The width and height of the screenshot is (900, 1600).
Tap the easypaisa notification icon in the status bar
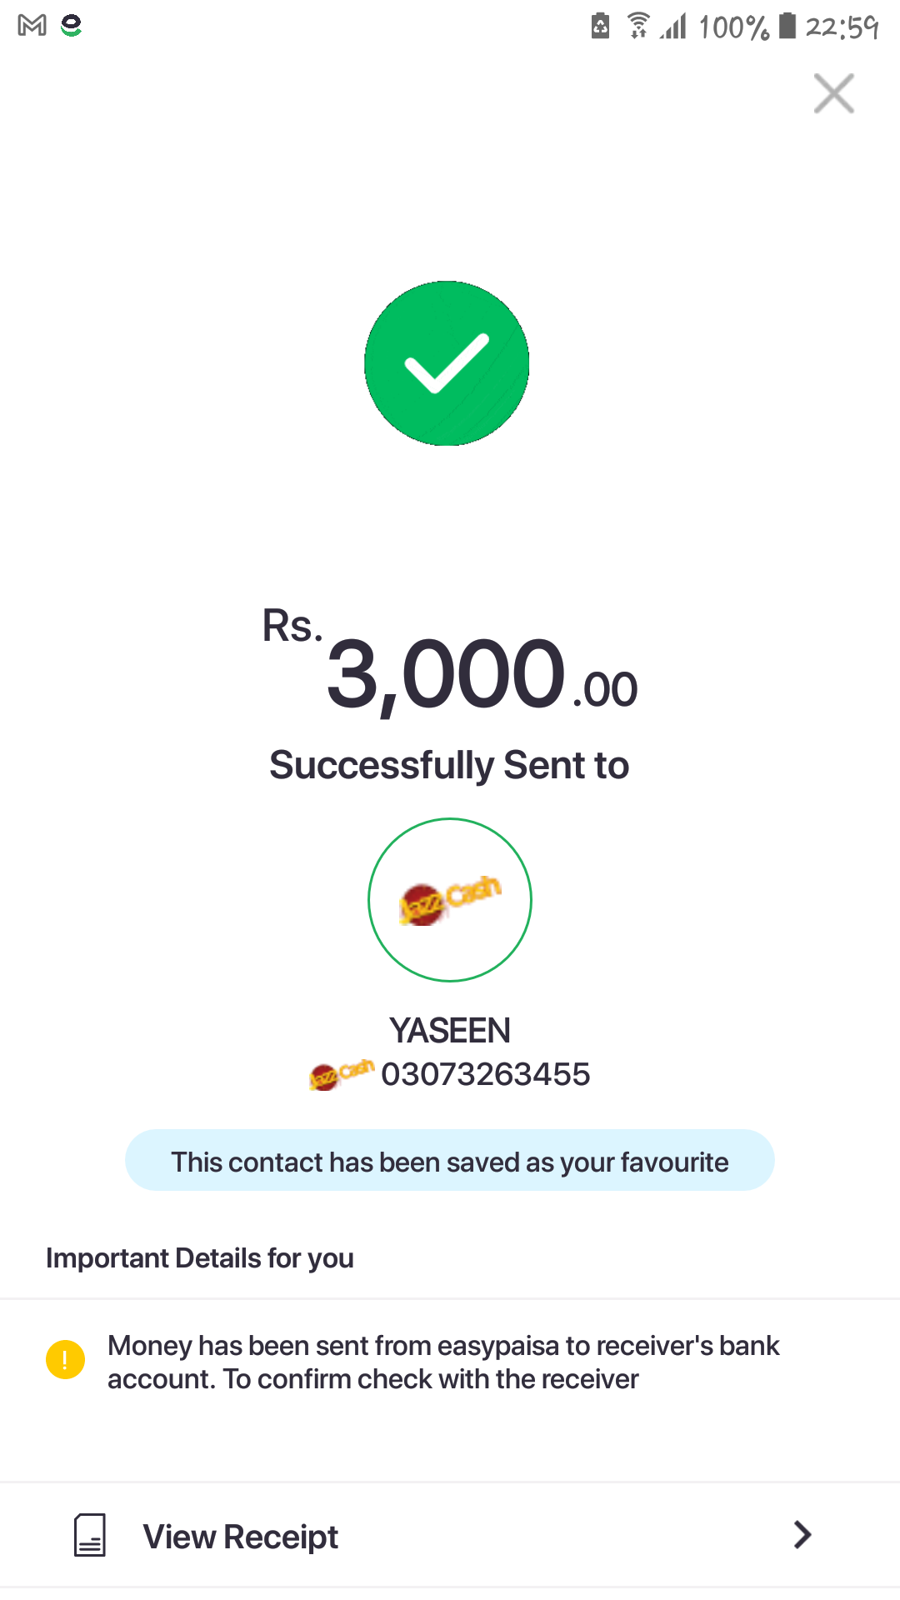pos(72,26)
